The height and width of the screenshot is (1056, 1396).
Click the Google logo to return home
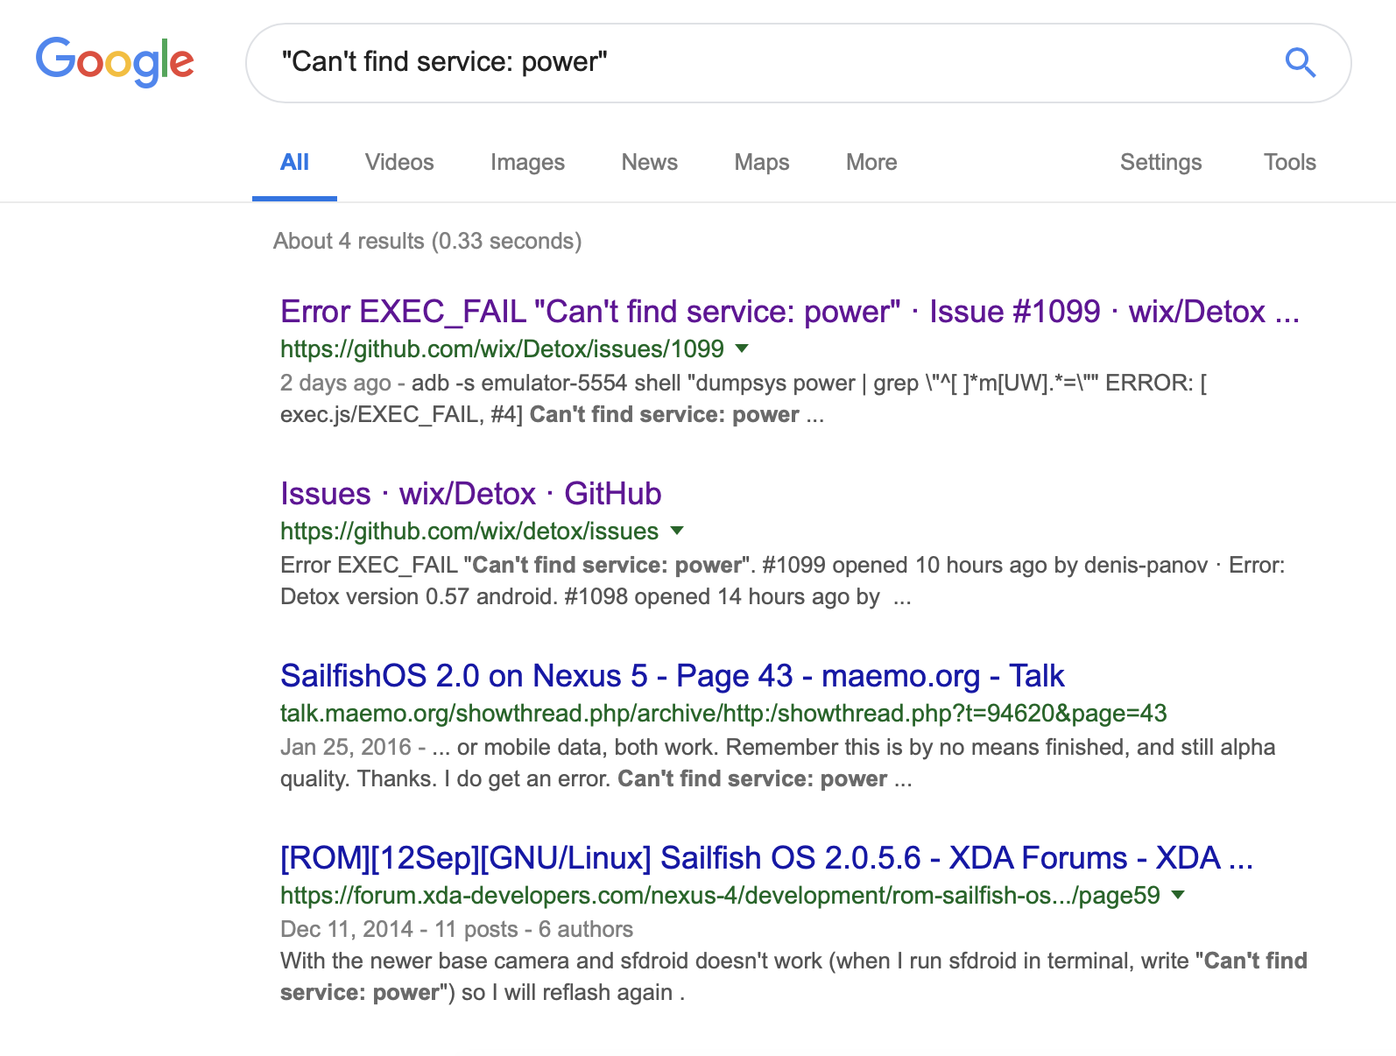[x=115, y=60]
